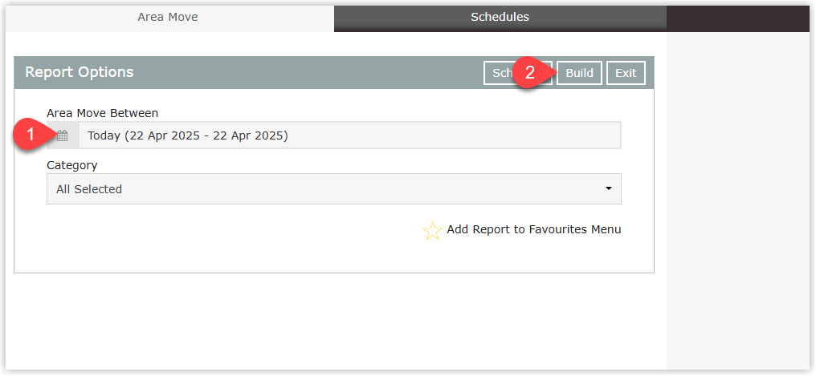Click the red number 1 callout marker
The image size is (816, 376).
tap(32, 135)
